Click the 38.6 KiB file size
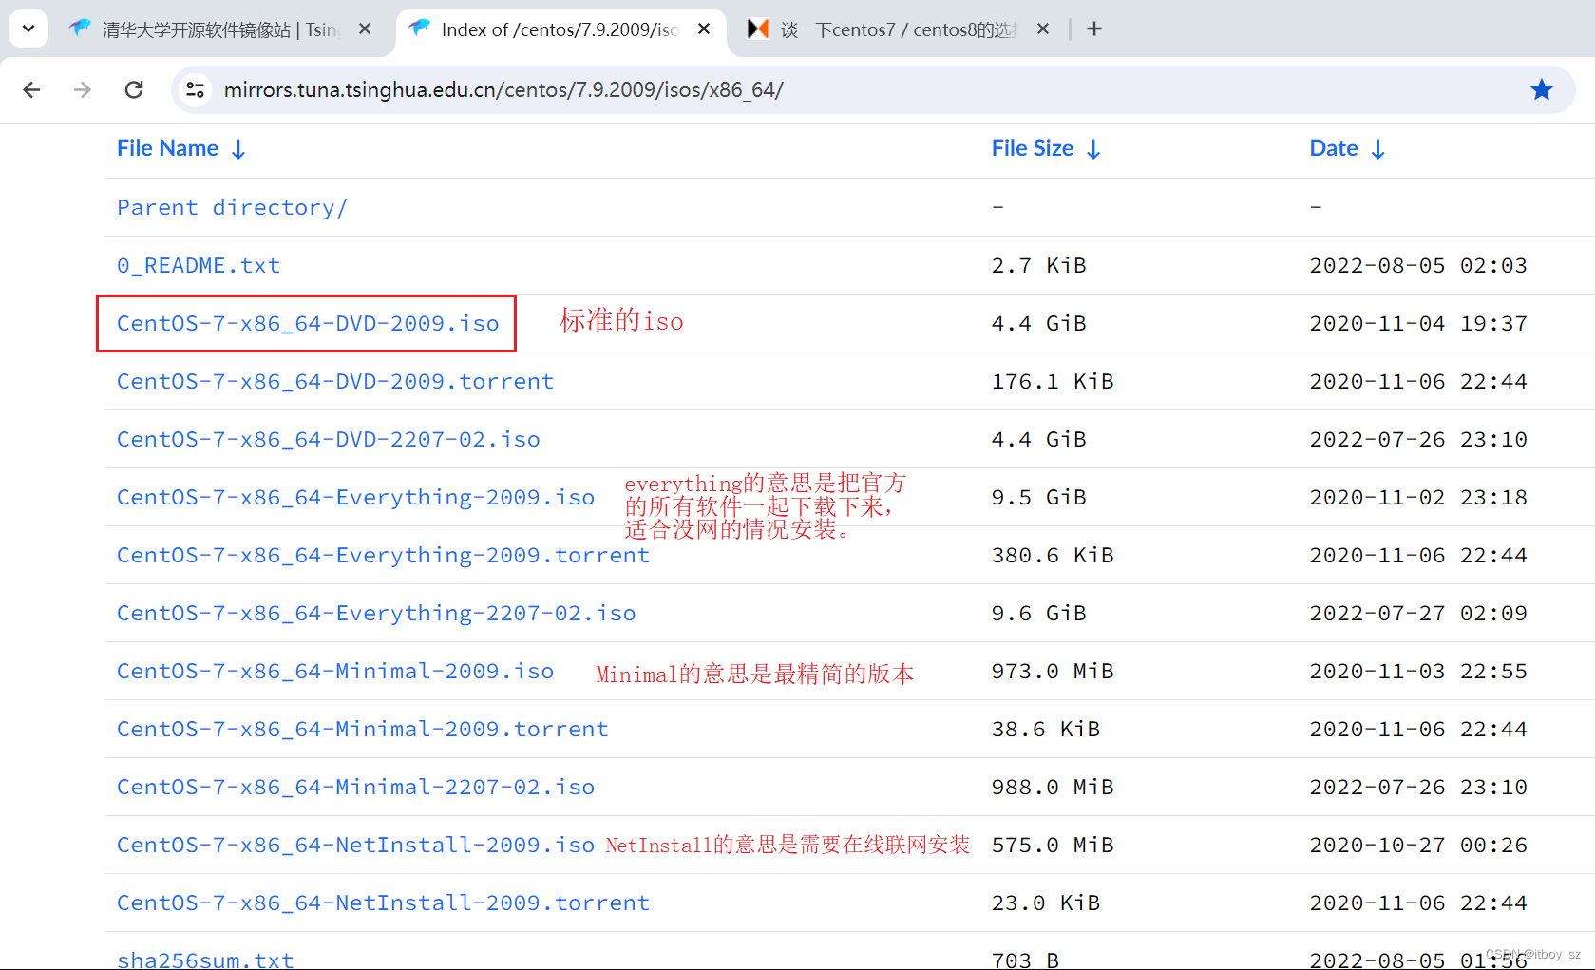The image size is (1595, 970). tap(1046, 729)
